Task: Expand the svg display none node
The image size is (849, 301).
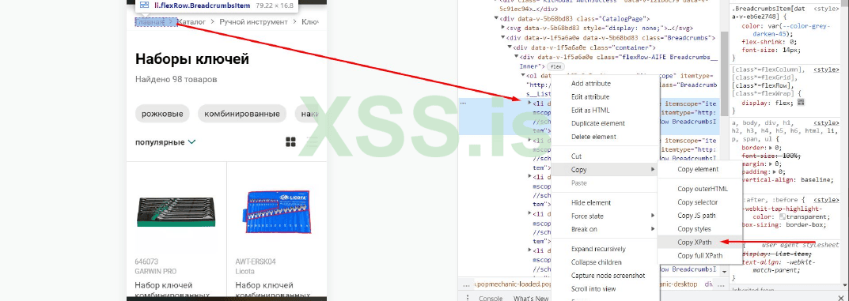Action: tap(503, 28)
